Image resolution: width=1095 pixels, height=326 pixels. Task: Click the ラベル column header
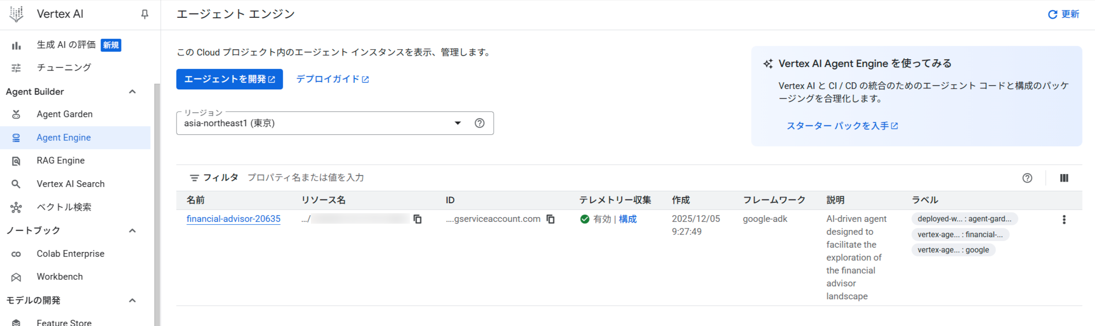tap(925, 200)
